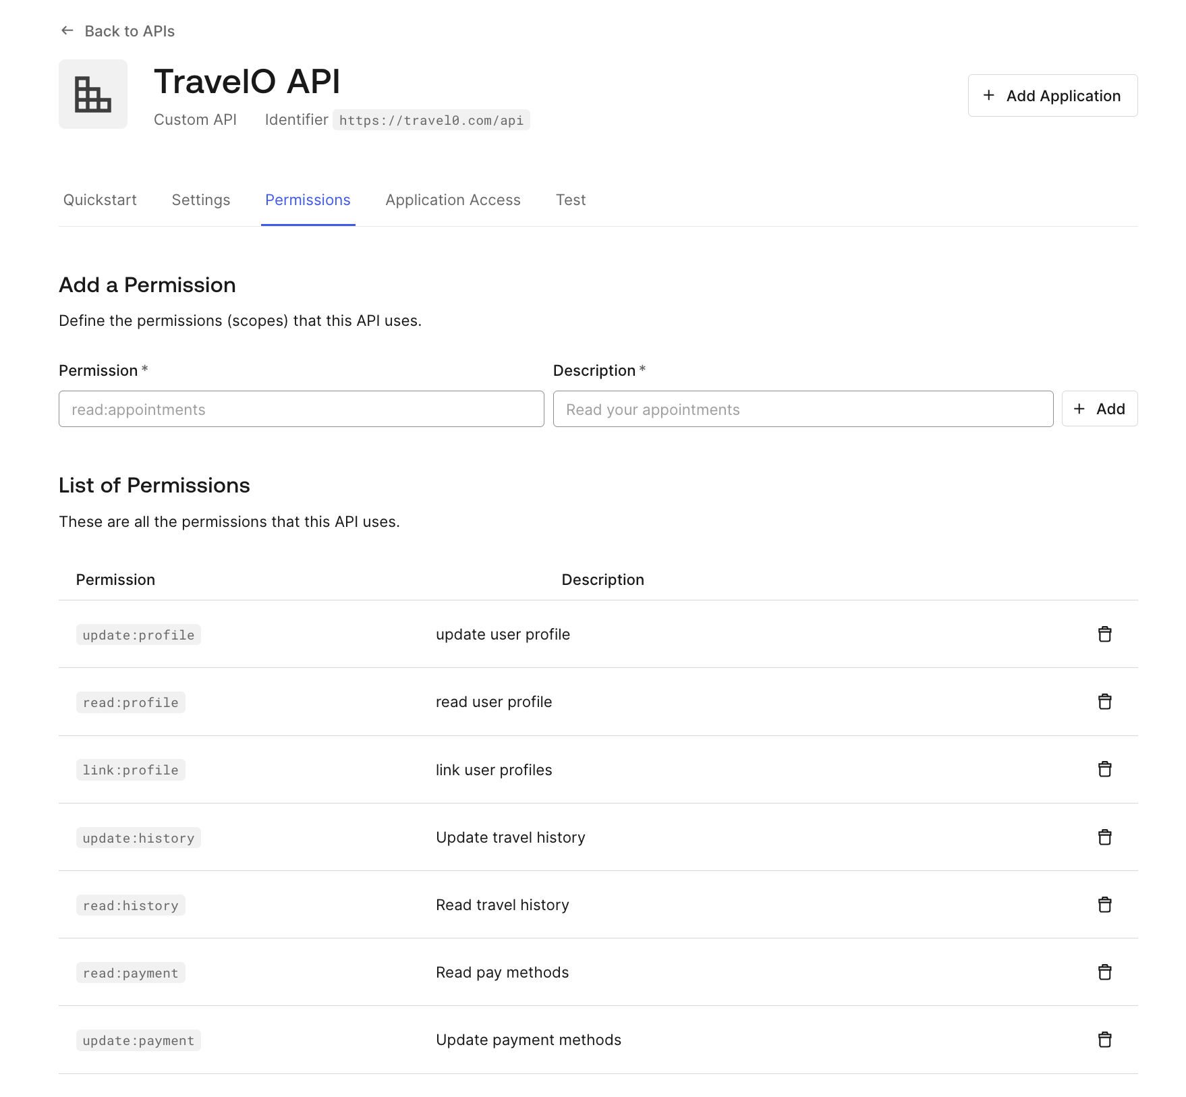1186x1097 pixels.
Task: Click the TravelO API title
Action: tap(247, 82)
